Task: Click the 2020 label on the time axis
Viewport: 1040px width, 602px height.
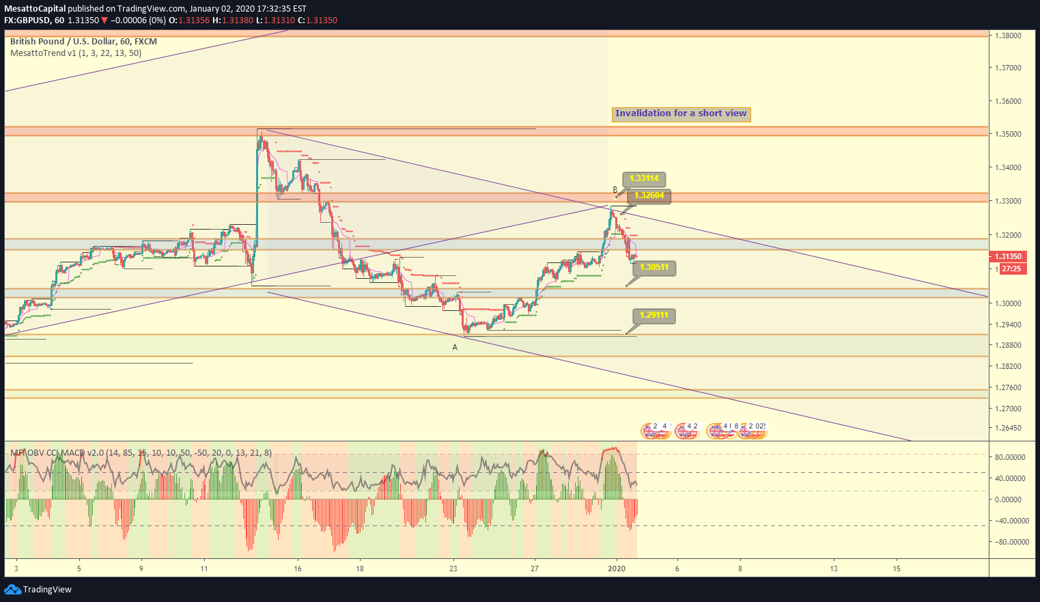Action: [x=617, y=569]
